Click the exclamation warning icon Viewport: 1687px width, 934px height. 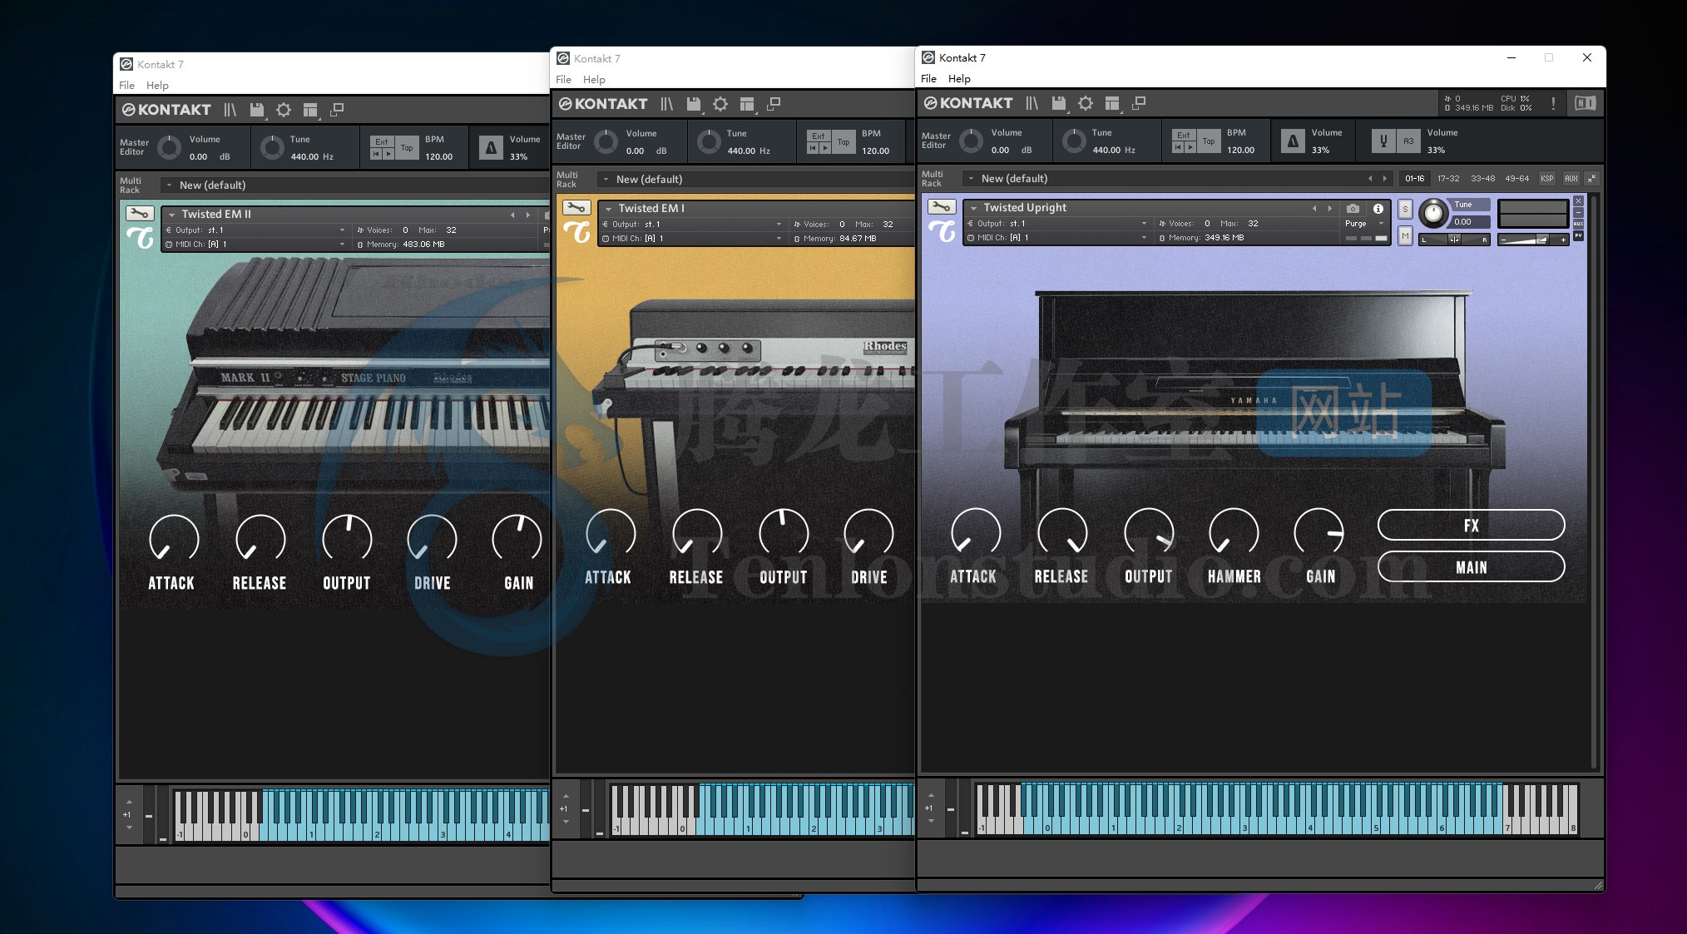[1553, 103]
